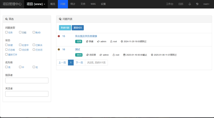Image resolution: width=214 pixels, height=118 pixels.
Task: Check the 任务 issue type checkbox
Action: (x=6, y=32)
